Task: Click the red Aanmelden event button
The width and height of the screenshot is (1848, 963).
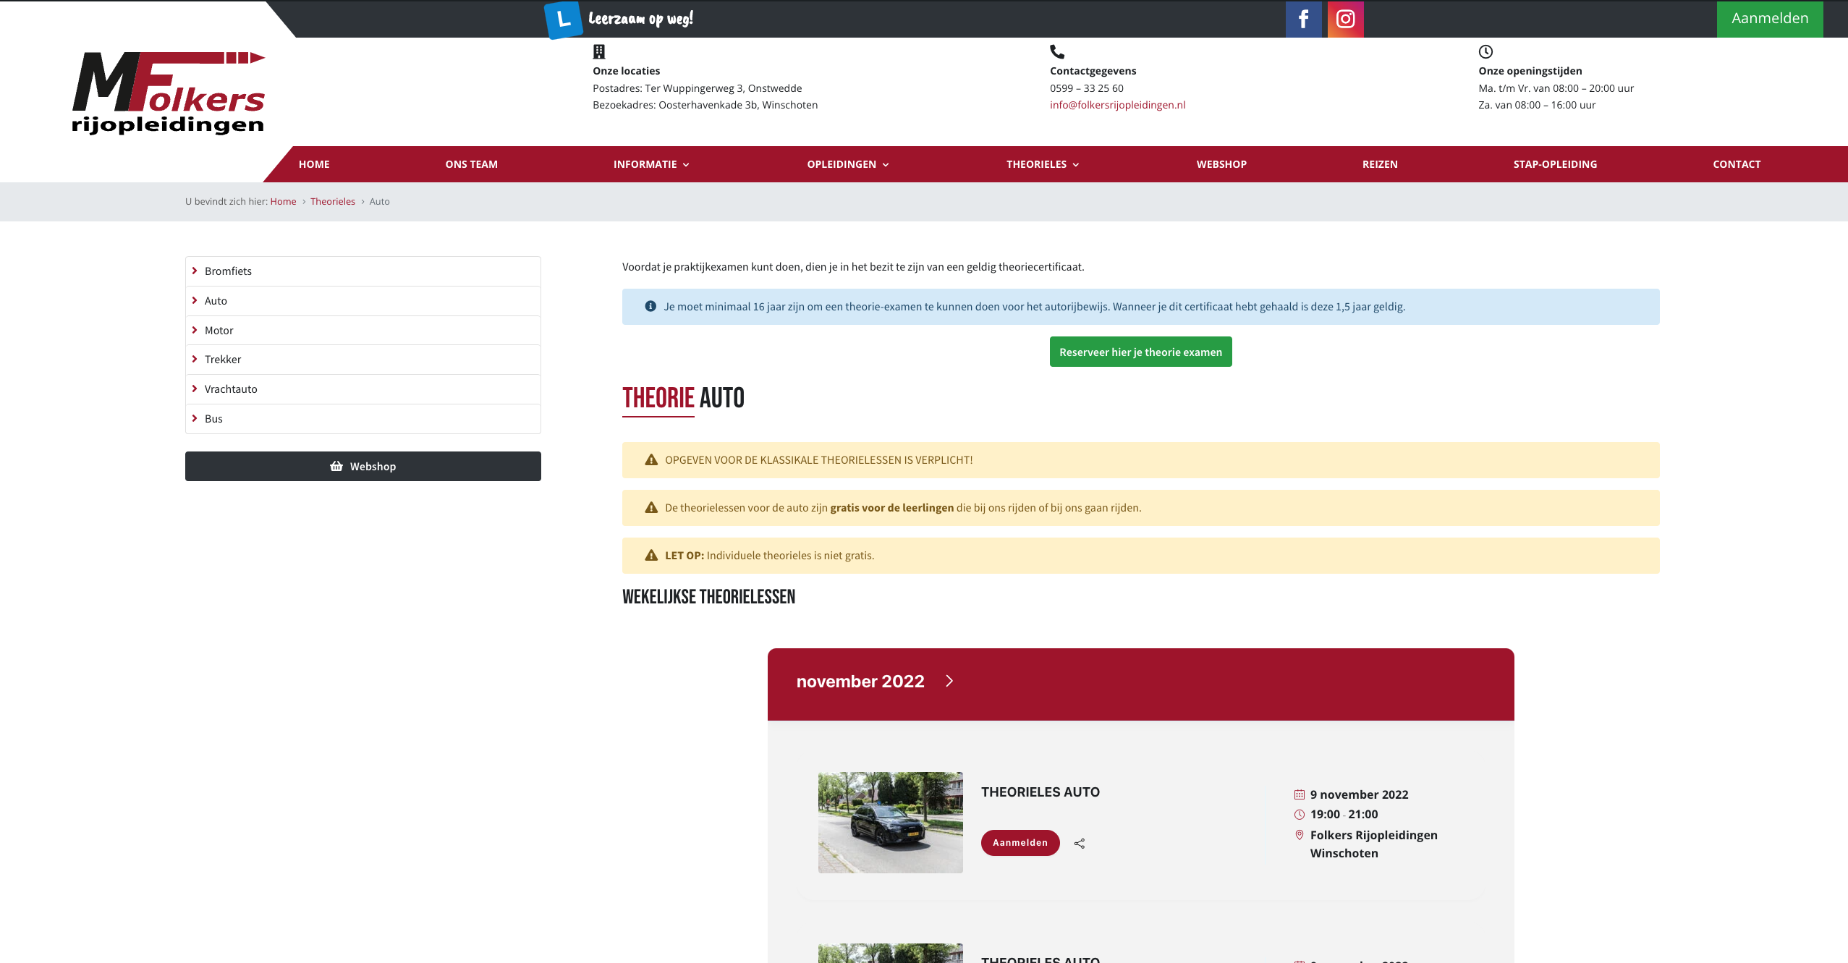Action: (x=1020, y=843)
